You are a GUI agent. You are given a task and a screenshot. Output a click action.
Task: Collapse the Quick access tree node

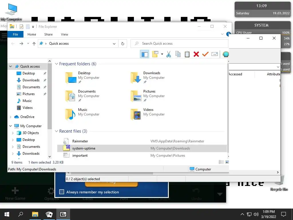click(x=11, y=66)
